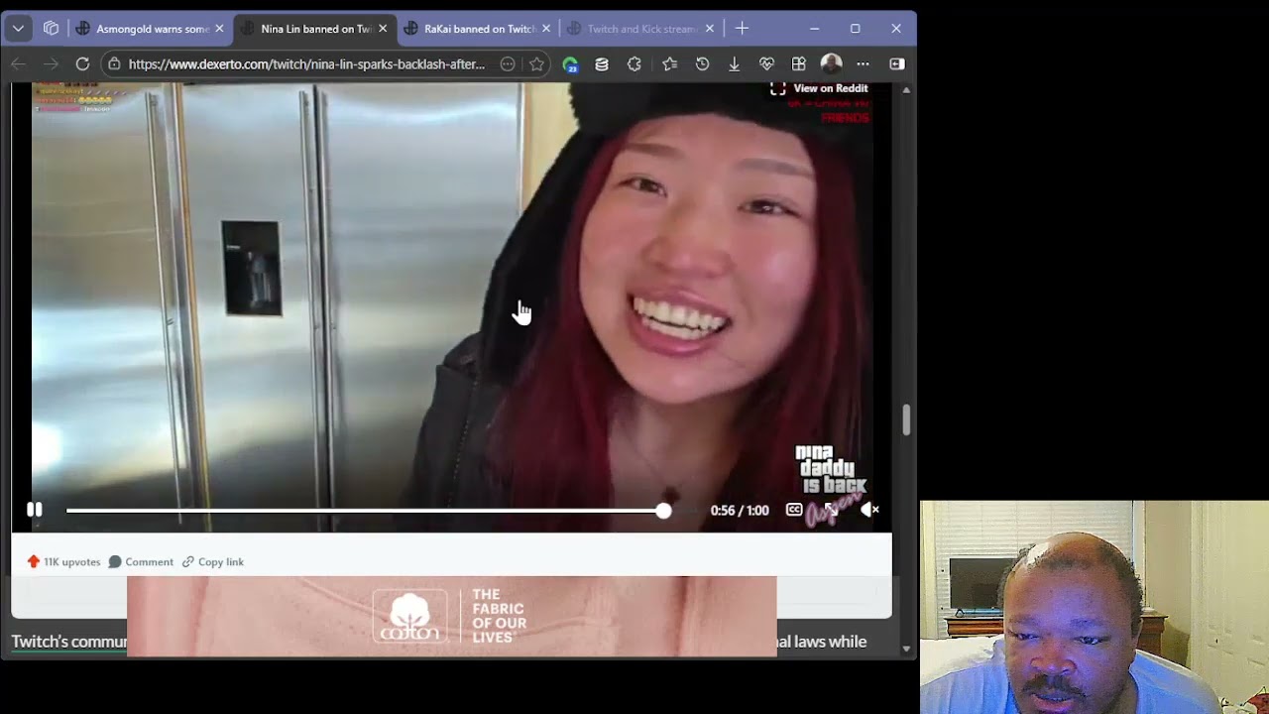This screenshot has height=714, width=1269.
Task: Click the webcam overlay of the streamer
Action: tap(1095, 607)
